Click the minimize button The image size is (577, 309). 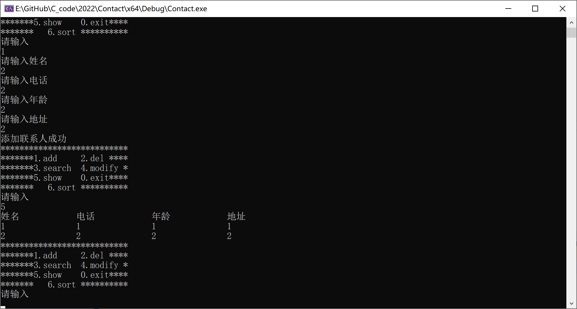pyautogui.click(x=508, y=9)
